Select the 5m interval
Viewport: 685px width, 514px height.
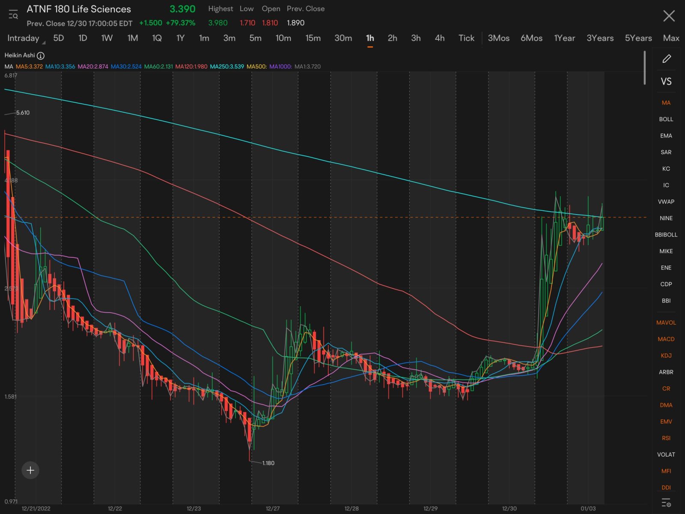point(256,38)
